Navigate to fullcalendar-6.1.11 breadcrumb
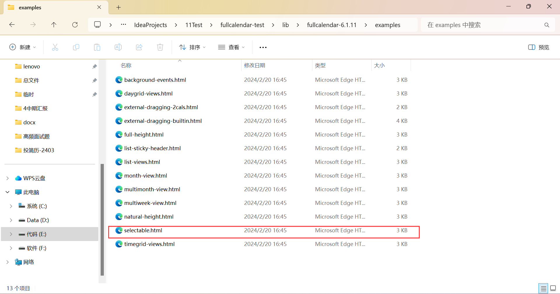The image size is (560, 294). [x=332, y=25]
